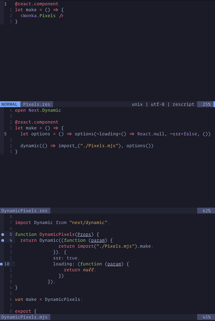
Task: Click the NORMAL mode indicator
Action: (9, 104)
